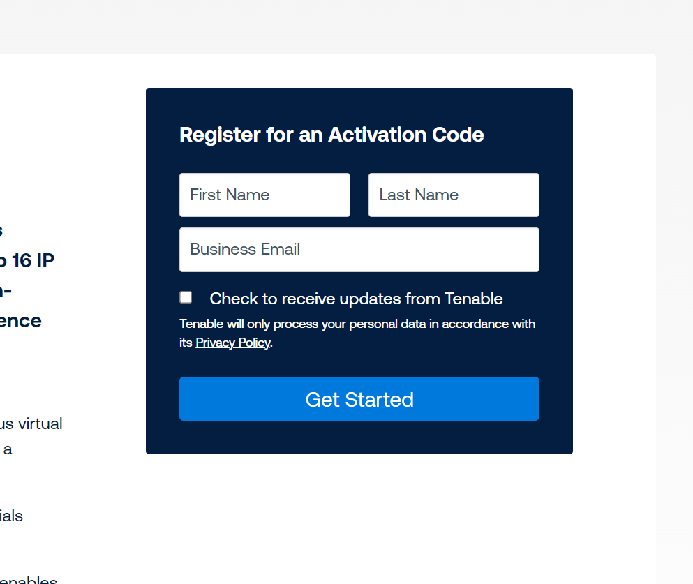Click the 'us virtual' paragraph text
This screenshot has width=693, height=584.
coord(31,424)
